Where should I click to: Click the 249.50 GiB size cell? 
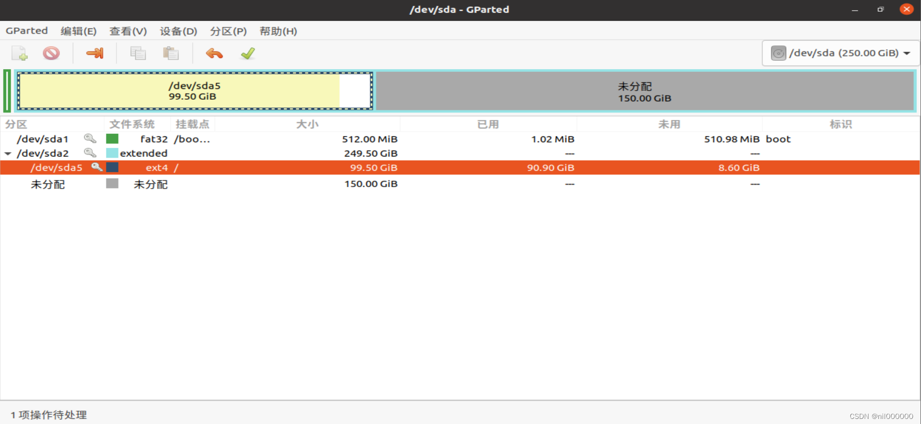pyautogui.click(x=370, y=153)
